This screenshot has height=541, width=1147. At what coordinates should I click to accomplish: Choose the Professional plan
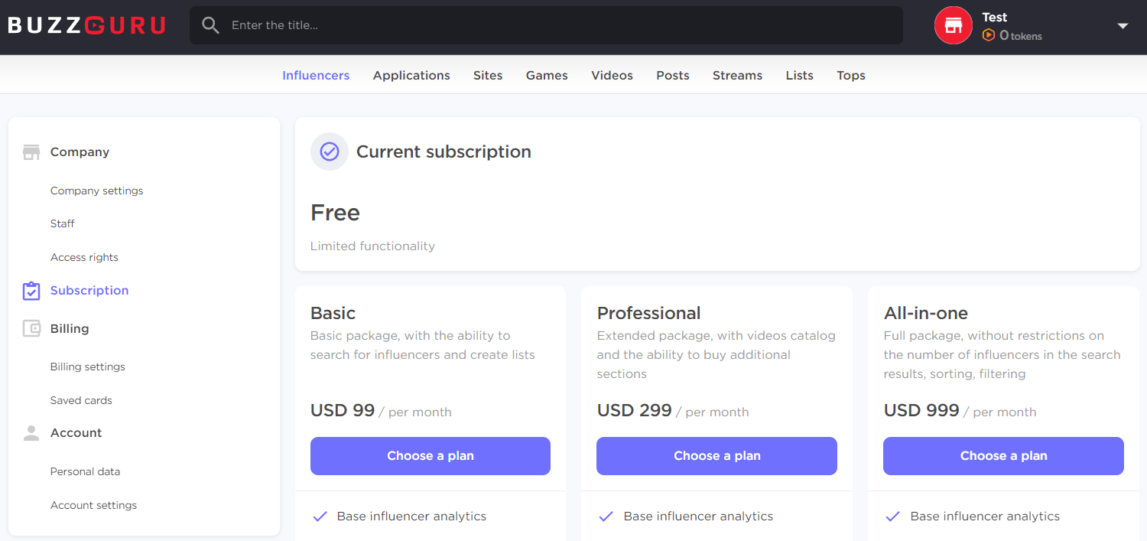click(716, 456)
